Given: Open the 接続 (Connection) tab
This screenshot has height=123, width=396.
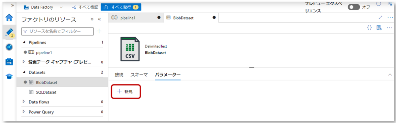Looking at the screenshot, I should [119, 75].
